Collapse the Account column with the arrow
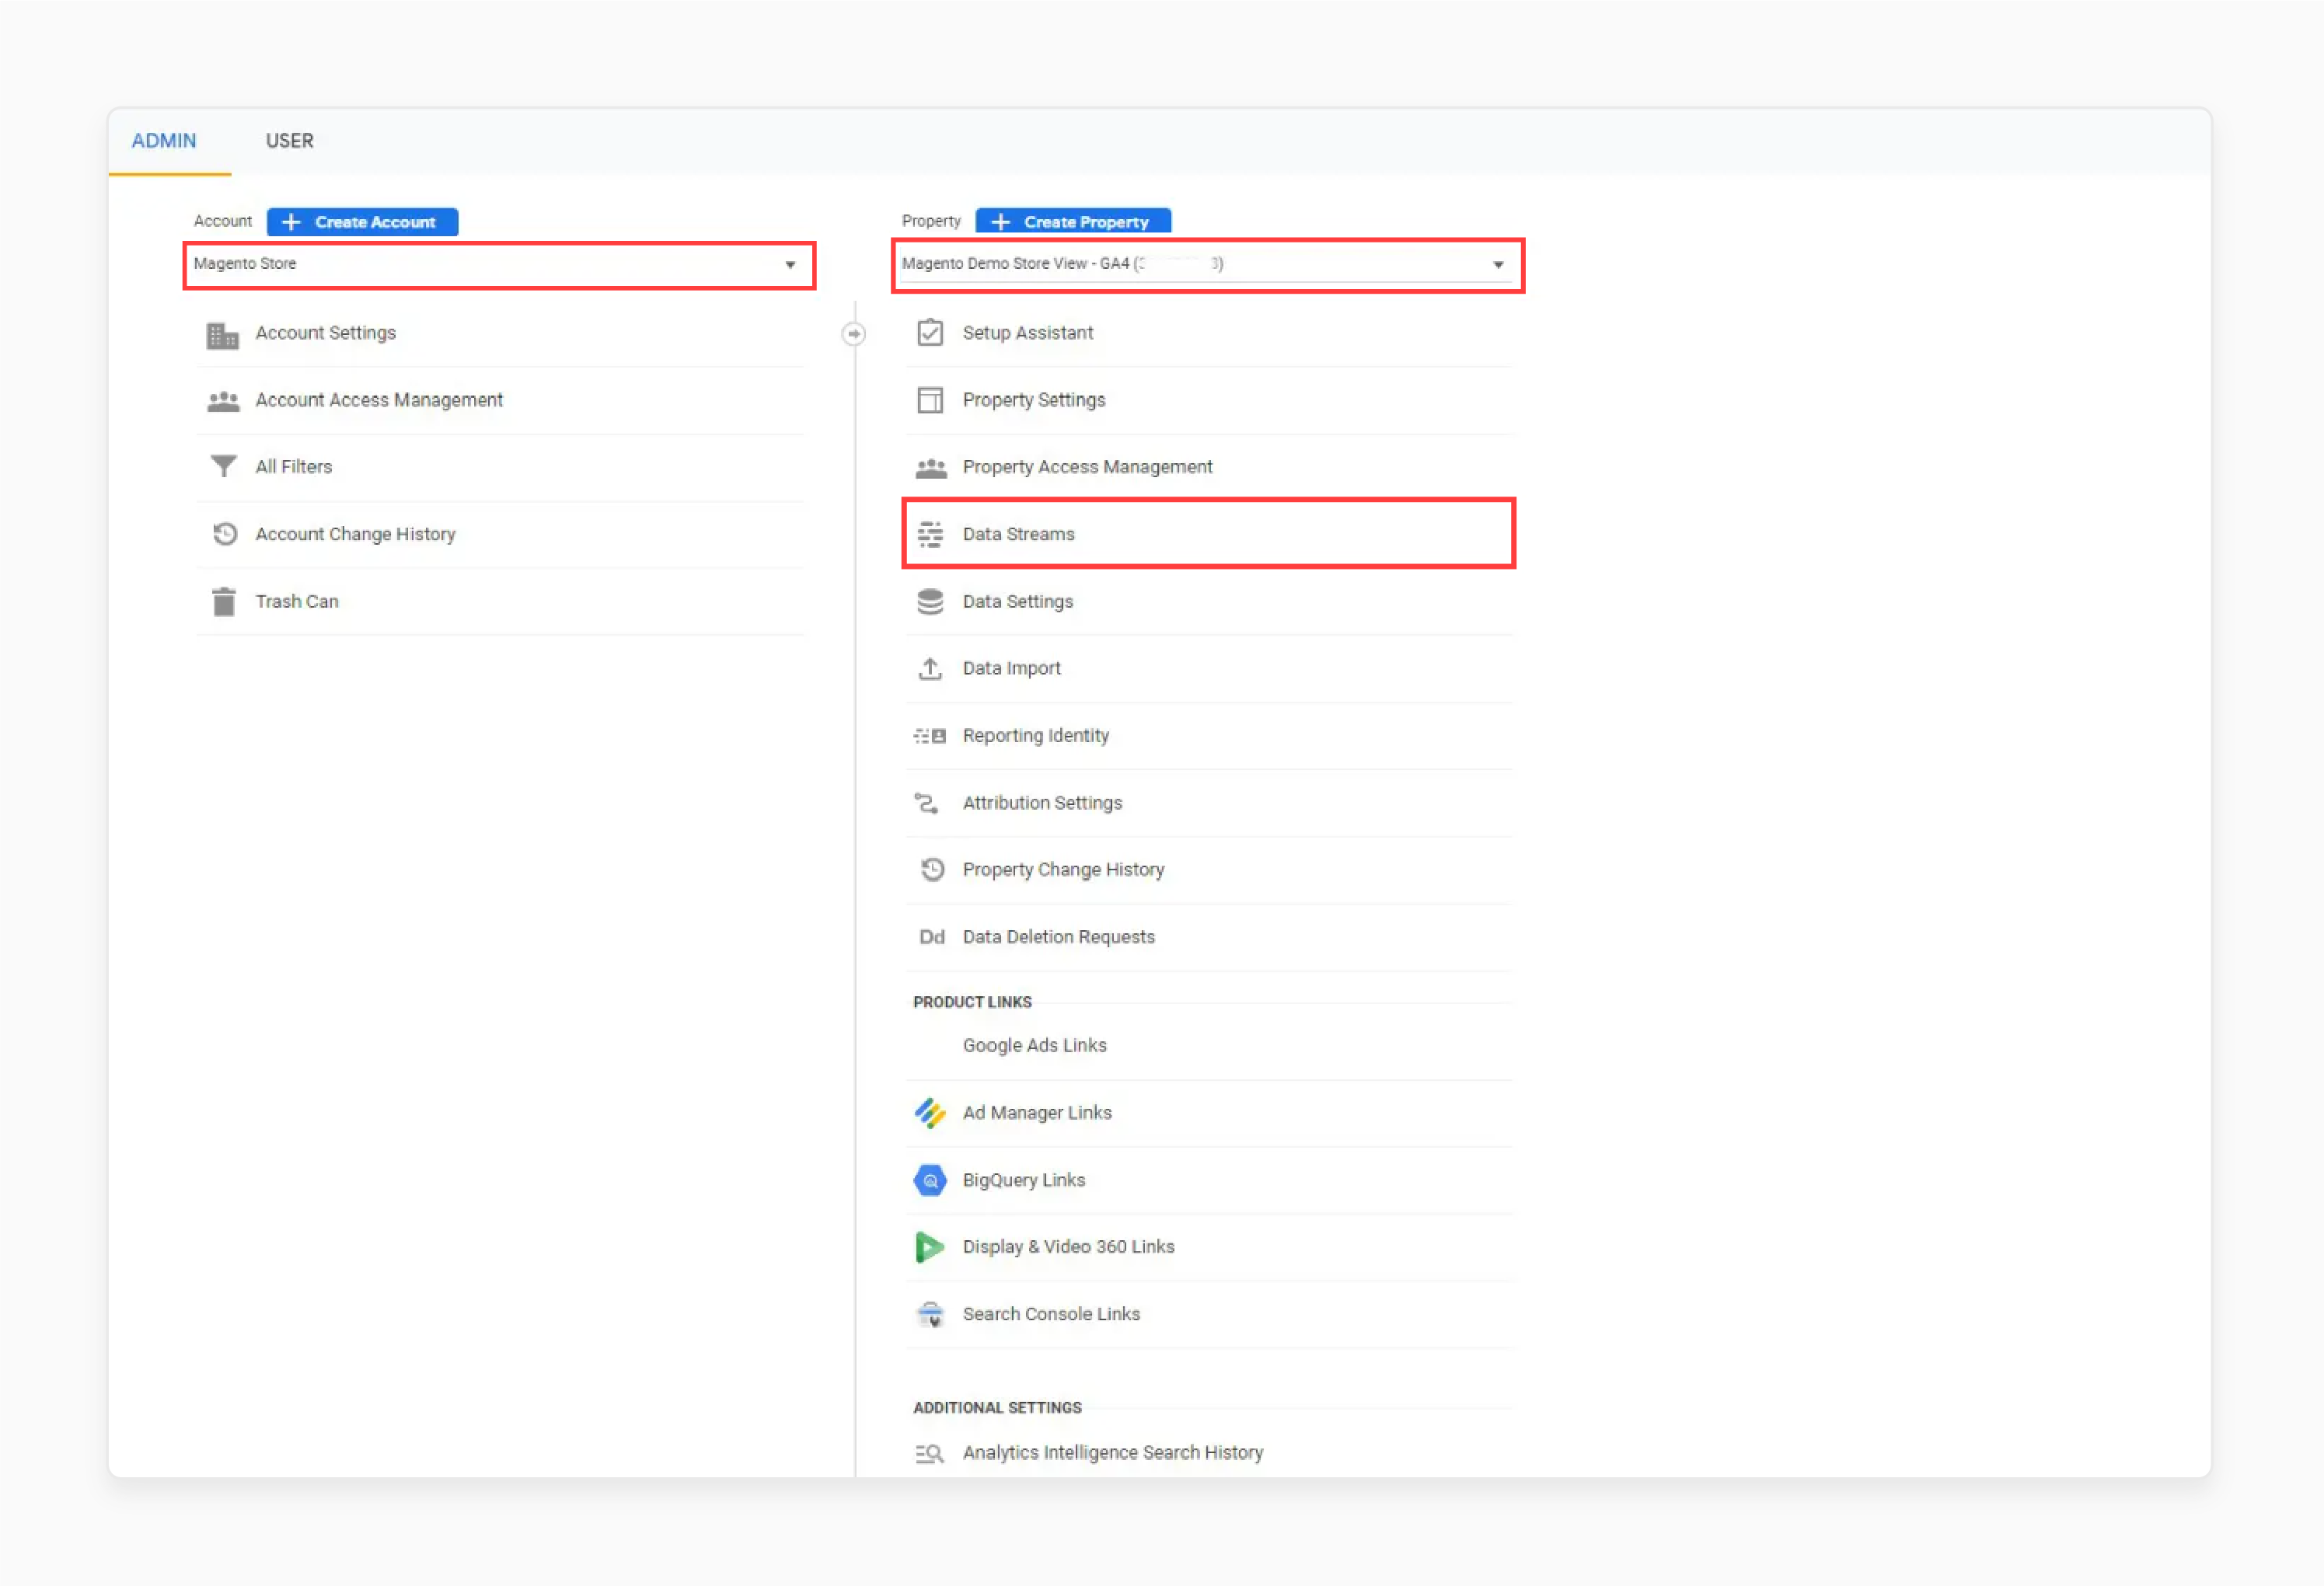Screen dimensions: 2324x1586 point(854,333)
